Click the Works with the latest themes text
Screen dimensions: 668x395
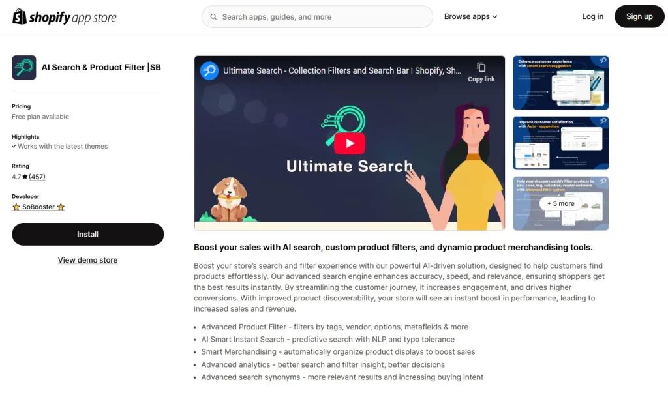point(63,146)
